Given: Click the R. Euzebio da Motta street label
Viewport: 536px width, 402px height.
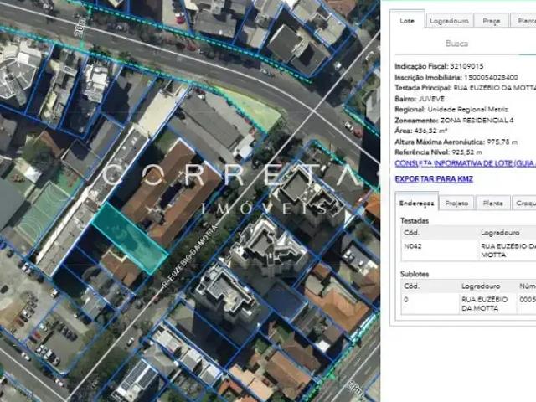Looking at the screenshot, I should click(189, 255).
